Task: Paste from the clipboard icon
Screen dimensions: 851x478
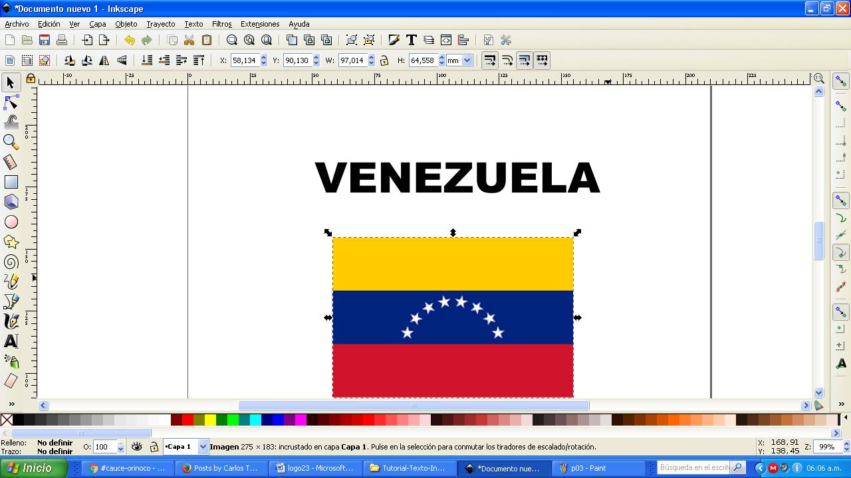Action: [206, 40]
